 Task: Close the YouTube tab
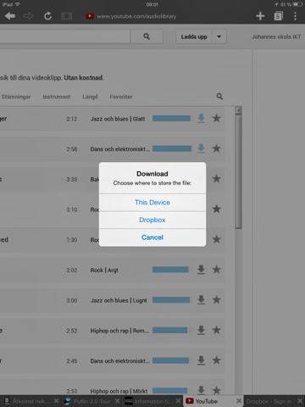click(239, 401)
